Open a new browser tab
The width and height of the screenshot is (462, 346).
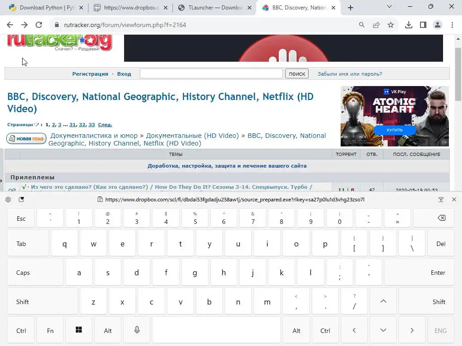pos(350,8)
